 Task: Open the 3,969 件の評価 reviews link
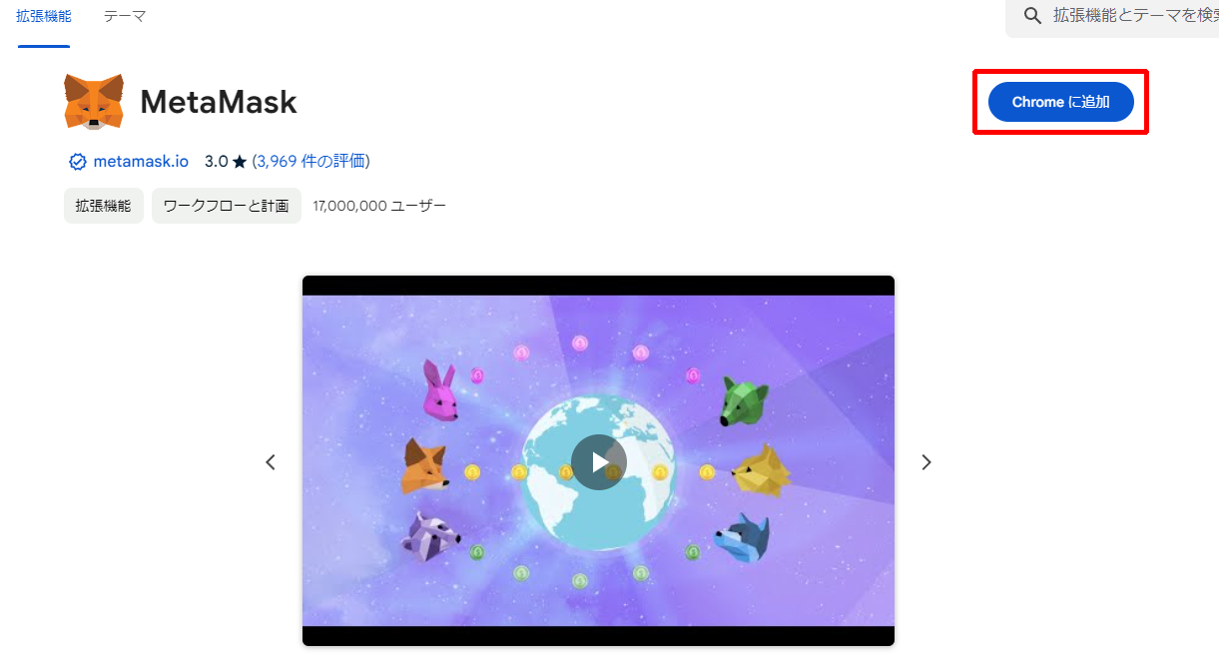[x=310, y=161]
